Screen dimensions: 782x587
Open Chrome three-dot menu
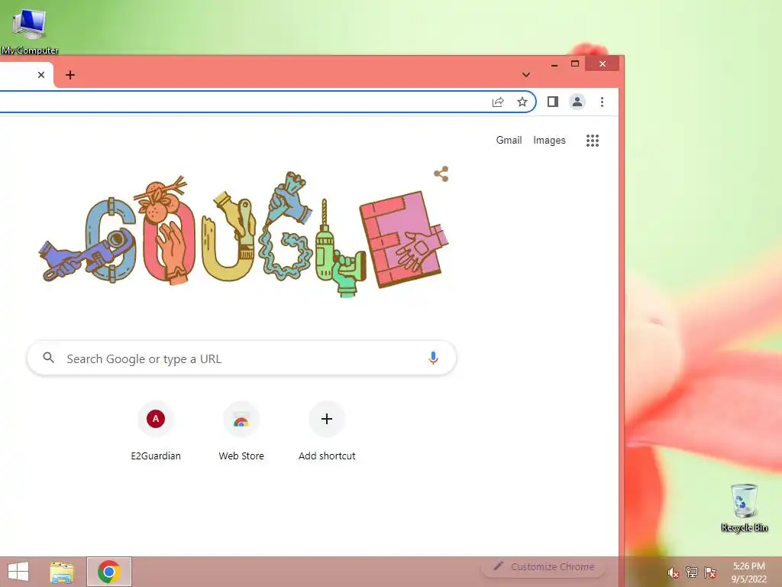(x=602, y=102)
